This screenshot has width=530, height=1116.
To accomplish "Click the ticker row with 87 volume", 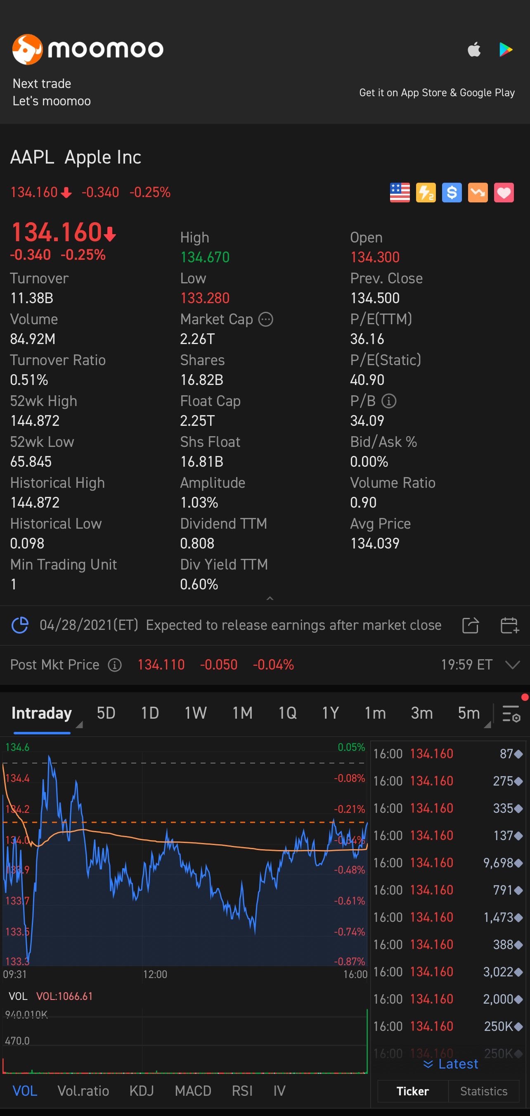I will coord(448,754).
